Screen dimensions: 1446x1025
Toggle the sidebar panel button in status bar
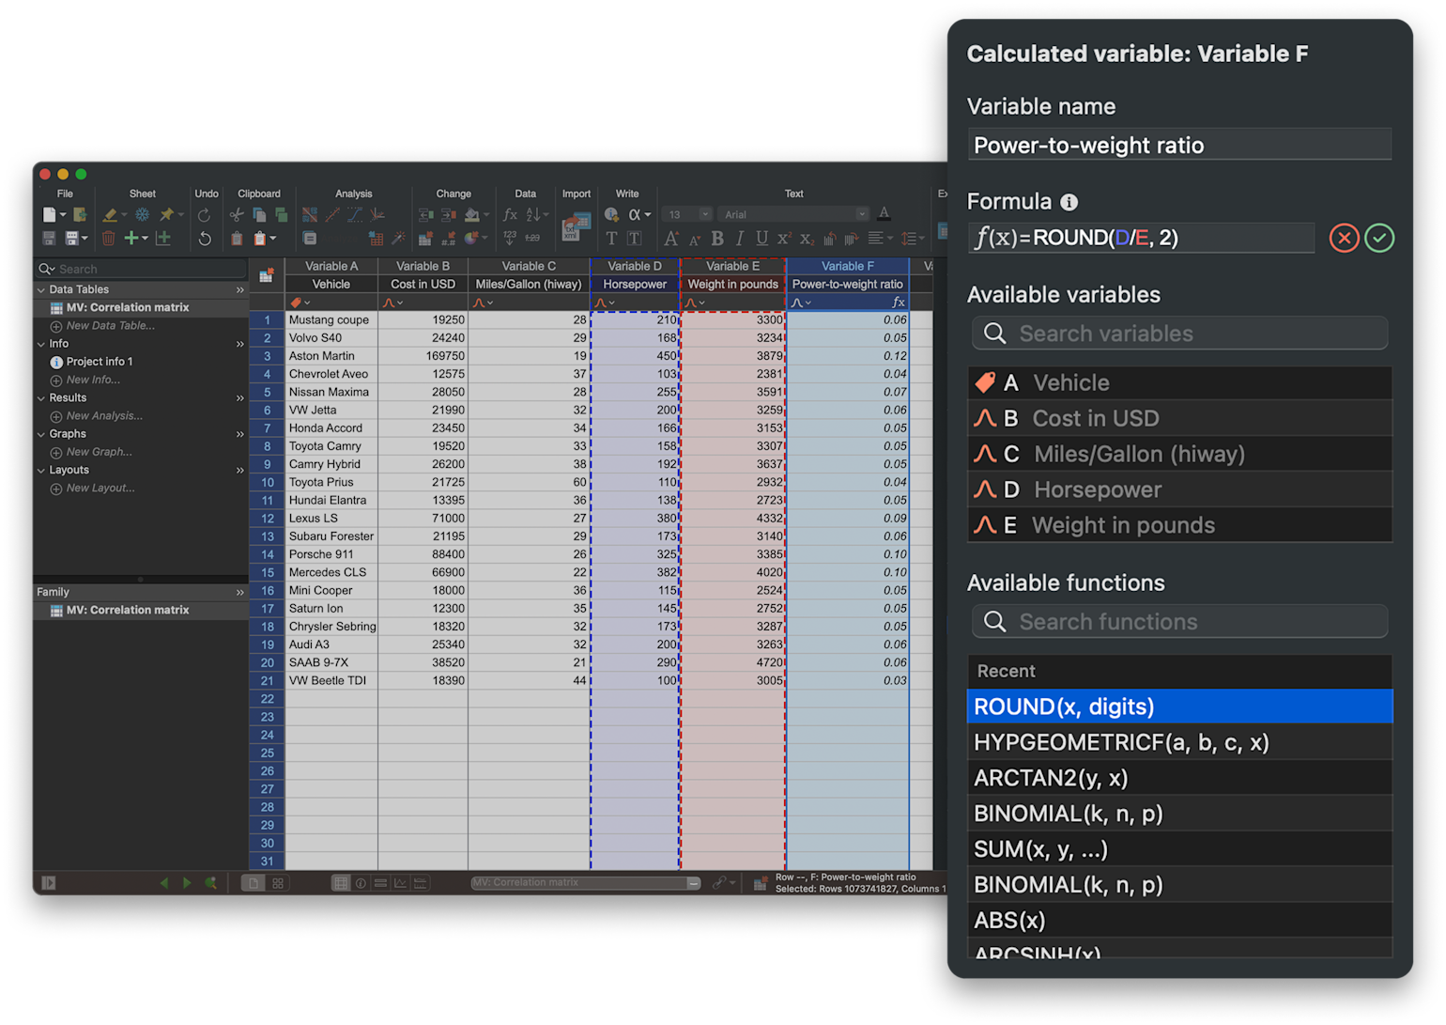point(49,883)
